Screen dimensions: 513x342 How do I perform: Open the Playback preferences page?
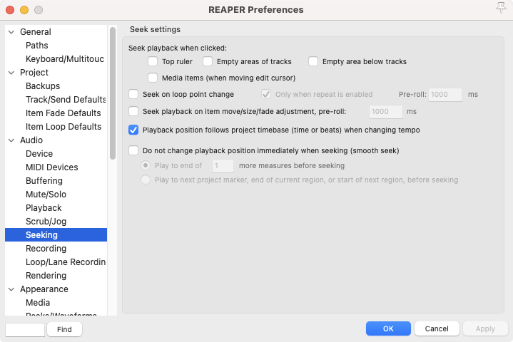point(44,208)
